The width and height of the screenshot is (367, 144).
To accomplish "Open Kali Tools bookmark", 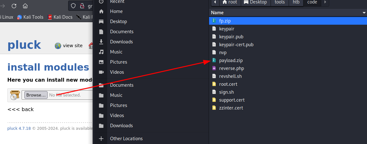I will pyautogui.click(x=30, y=17).
